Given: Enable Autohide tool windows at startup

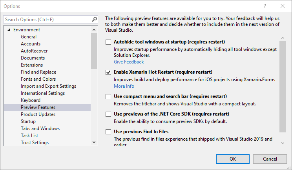Looking at the screenshot, I should coord(109,42).
